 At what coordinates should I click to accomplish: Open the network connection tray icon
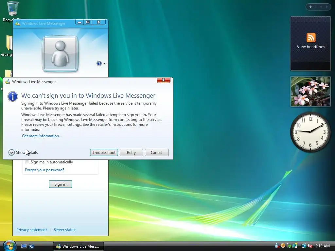pos(304,246)
